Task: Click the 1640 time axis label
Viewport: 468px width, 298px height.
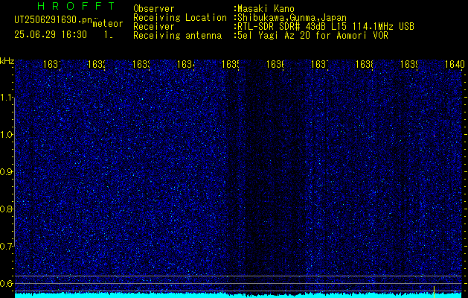Action: click(x=455, y=64)
